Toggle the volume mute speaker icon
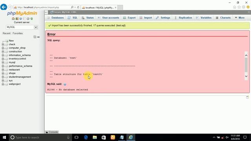 (227, 137)
